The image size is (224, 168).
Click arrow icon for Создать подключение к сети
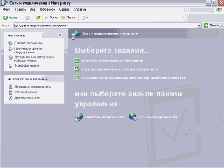coord(77,69)
